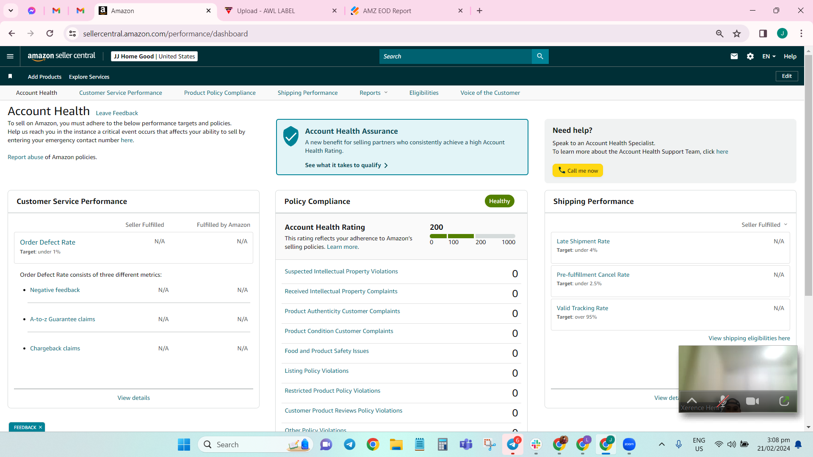Screen dimensions: 813x457
Task: Bookmark this page with the star icon
Action: [737, 33]
